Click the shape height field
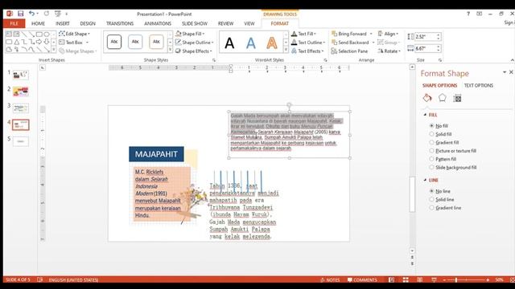The width and height of the screenshot is (515, 289). 426,37
